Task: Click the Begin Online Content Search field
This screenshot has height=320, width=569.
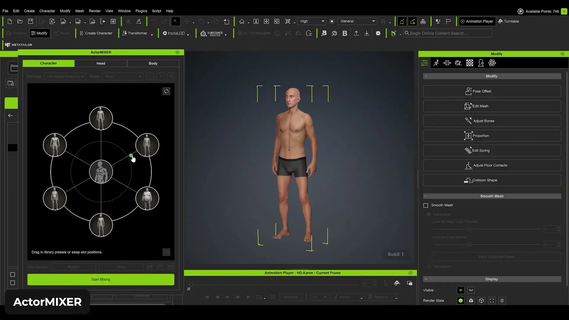Action: coord(447,33)
